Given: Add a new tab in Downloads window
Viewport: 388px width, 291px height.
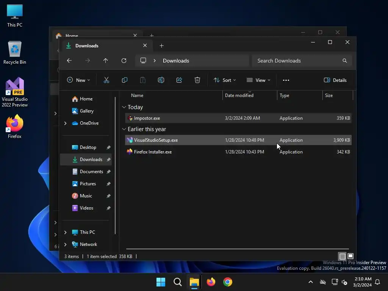Looking at the screenshot, I should click(161, 45).
